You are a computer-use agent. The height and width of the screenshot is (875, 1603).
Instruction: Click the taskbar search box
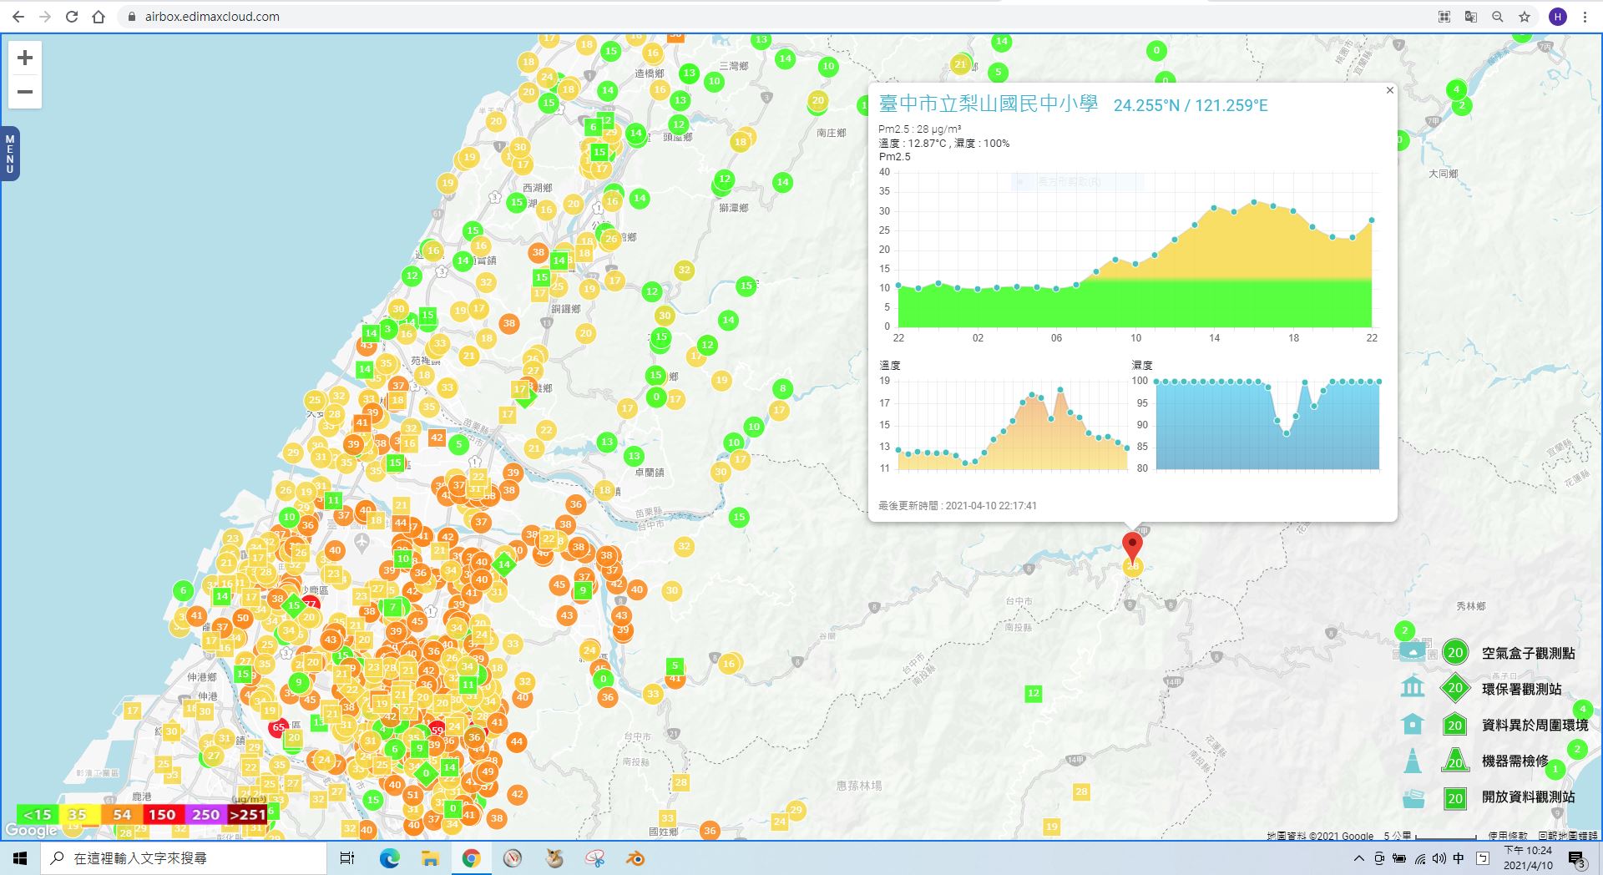(x=184, y=858)
